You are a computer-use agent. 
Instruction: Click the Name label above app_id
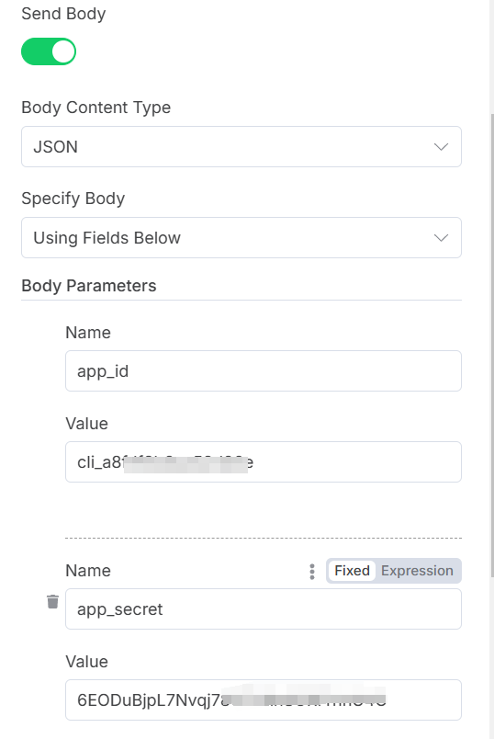[x=88, y=333]
